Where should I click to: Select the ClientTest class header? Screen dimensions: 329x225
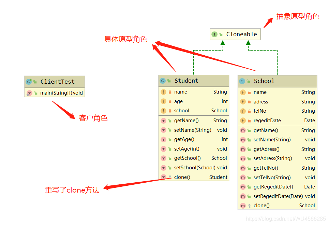pos(55,82)
